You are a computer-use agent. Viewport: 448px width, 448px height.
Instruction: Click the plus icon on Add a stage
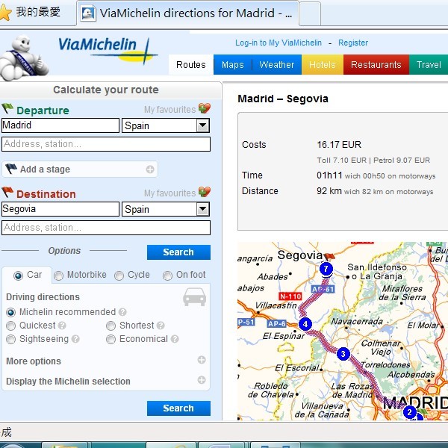(150, 169)
